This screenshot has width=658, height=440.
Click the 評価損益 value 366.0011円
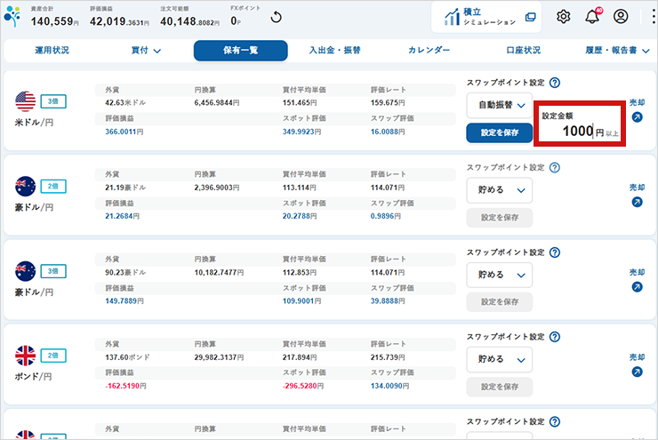(x=124, y=132)
